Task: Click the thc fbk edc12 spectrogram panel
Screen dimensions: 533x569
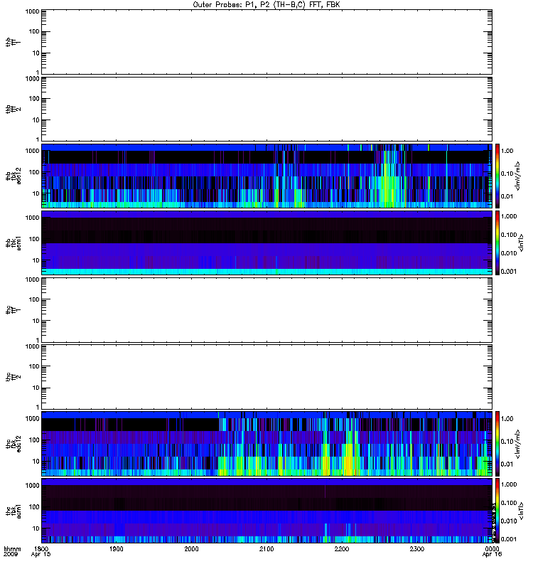Action: coord(266,443)
